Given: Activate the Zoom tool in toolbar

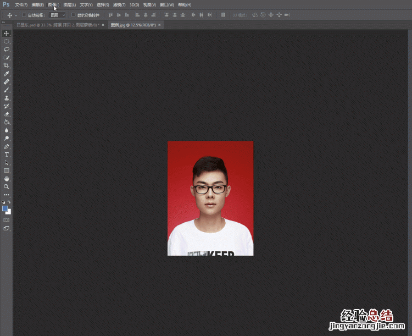Looking at the screenshot, I should tap(7, 186).
